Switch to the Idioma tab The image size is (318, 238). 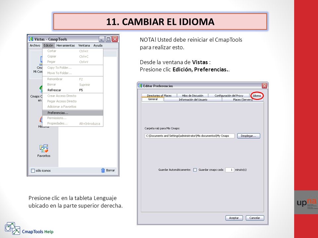[x=257, y=96]
